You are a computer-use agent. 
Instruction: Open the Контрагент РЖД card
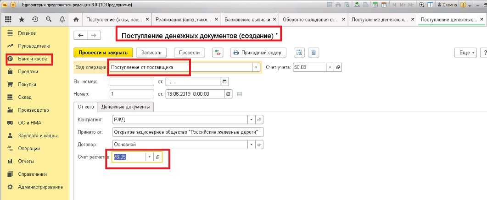[260, 119]
